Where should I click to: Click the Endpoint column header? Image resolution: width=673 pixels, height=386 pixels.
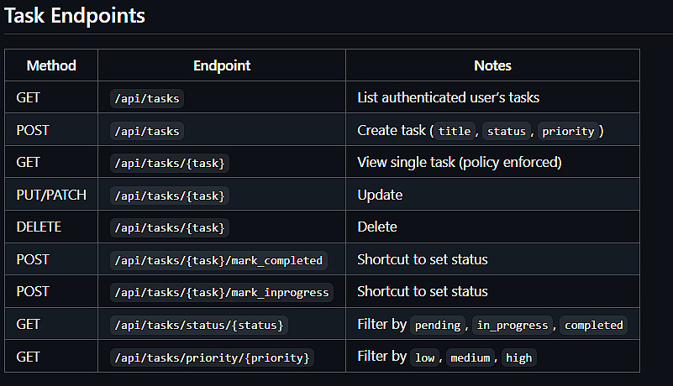point(222,65)
